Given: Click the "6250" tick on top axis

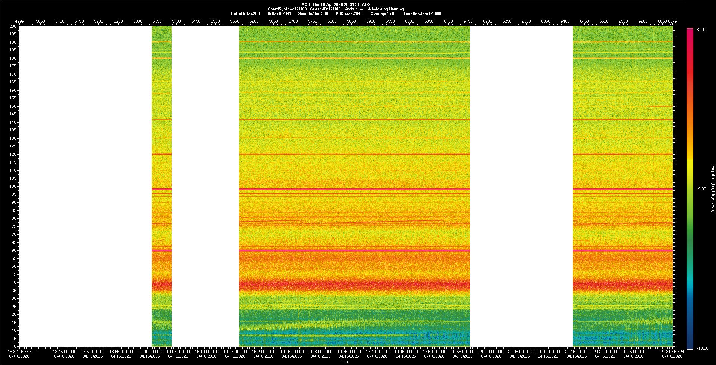Looking at the screenshot, I should pos(507,21).
